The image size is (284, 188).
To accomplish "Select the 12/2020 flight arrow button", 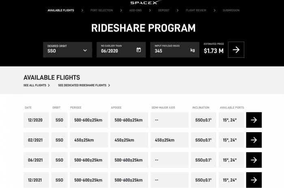I will coord(254,120).
